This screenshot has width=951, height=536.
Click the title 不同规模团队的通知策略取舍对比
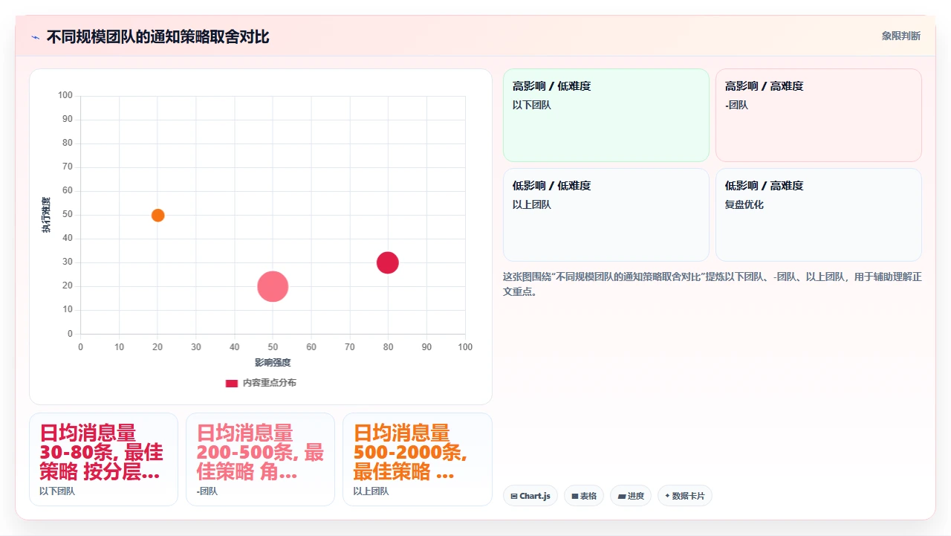point(158,36)
